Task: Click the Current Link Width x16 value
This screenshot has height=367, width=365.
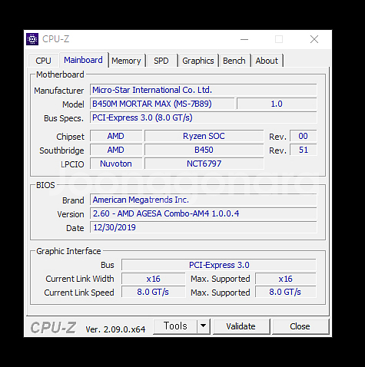Action: coord(153,279)
